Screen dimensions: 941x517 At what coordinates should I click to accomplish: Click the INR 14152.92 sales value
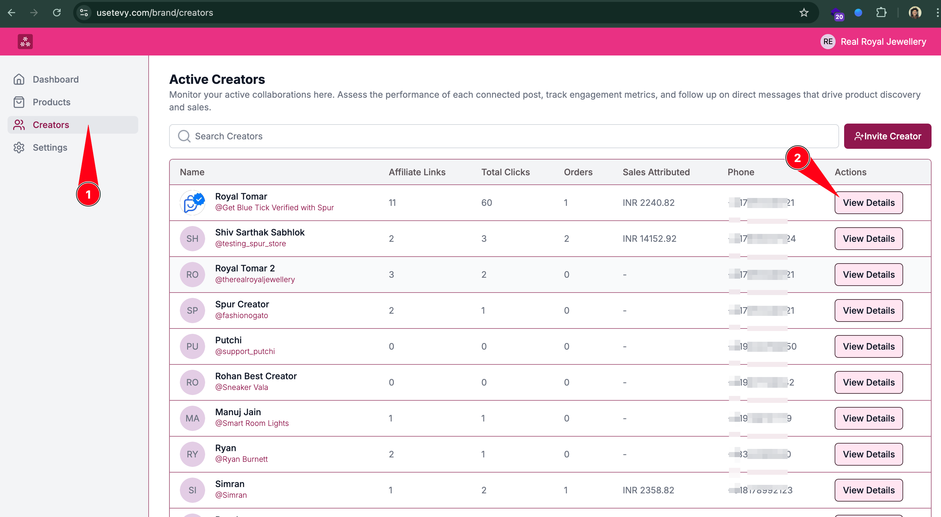649,239
